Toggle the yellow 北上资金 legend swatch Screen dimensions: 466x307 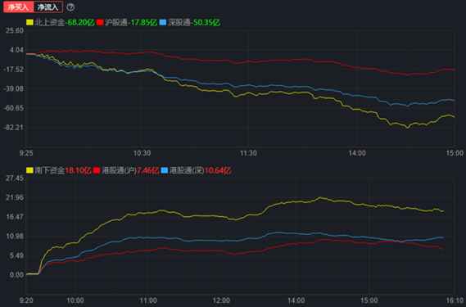click(29, 22)
